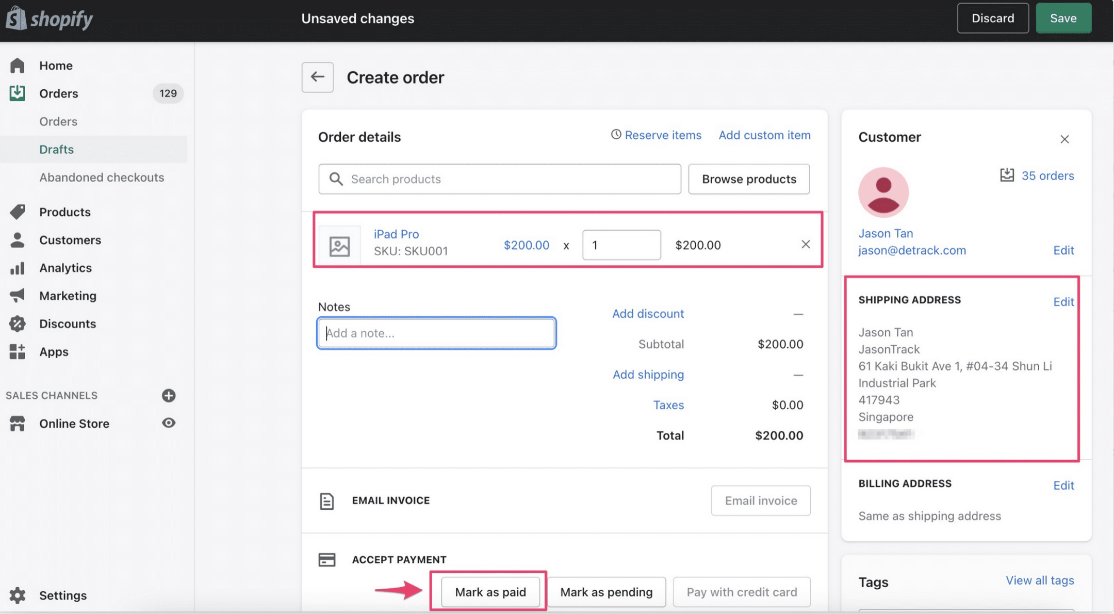Open Apps via the grid icon
This screenshot has width=1114, height=614.
pos(18,351)
